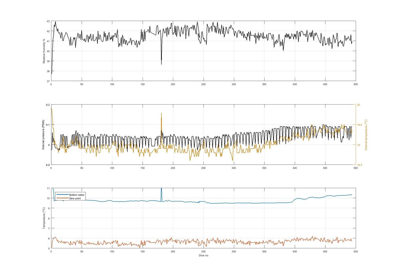Click the 43 tick on the humidity axis
The height and width of the screenshot is (279, 393).
pos(48,21)
